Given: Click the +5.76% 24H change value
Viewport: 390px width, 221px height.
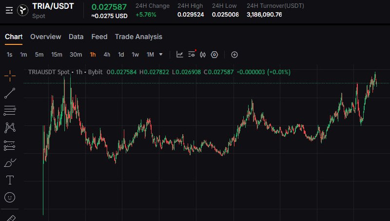Looking at the screenshot, I should coord(146,15).
